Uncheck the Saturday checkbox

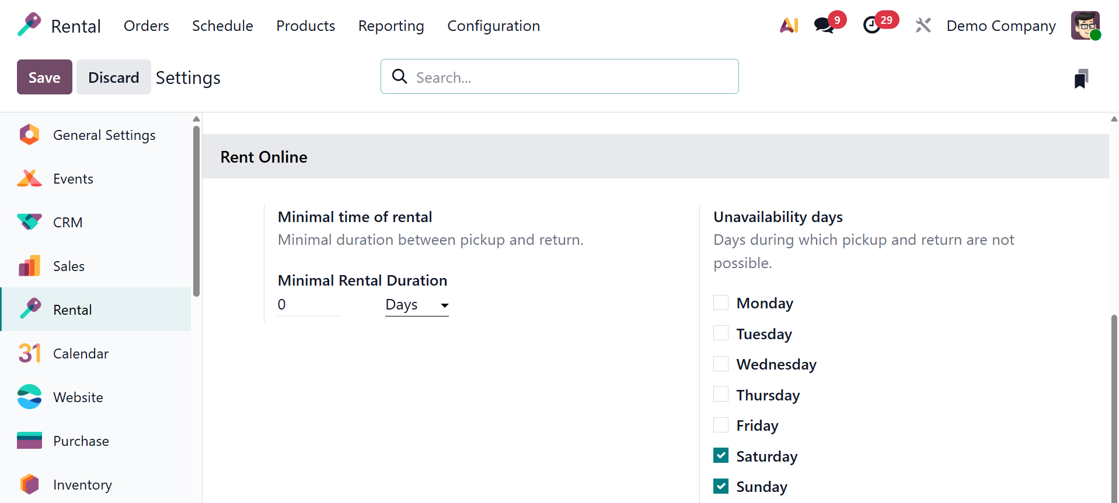coord(721,456)
